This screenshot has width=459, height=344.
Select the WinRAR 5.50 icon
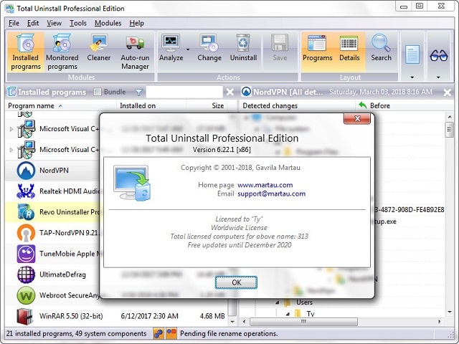point(25,316)
